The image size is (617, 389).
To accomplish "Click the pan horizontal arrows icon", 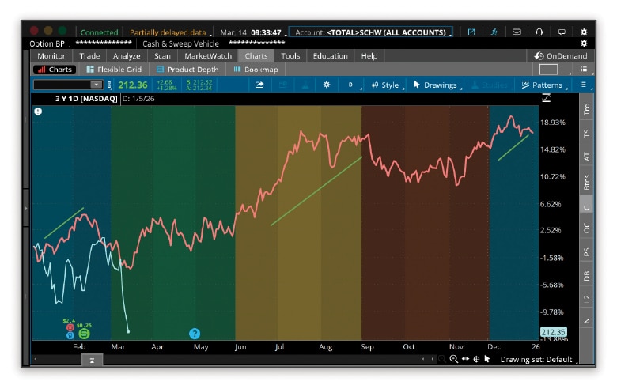I will point(465,359).
